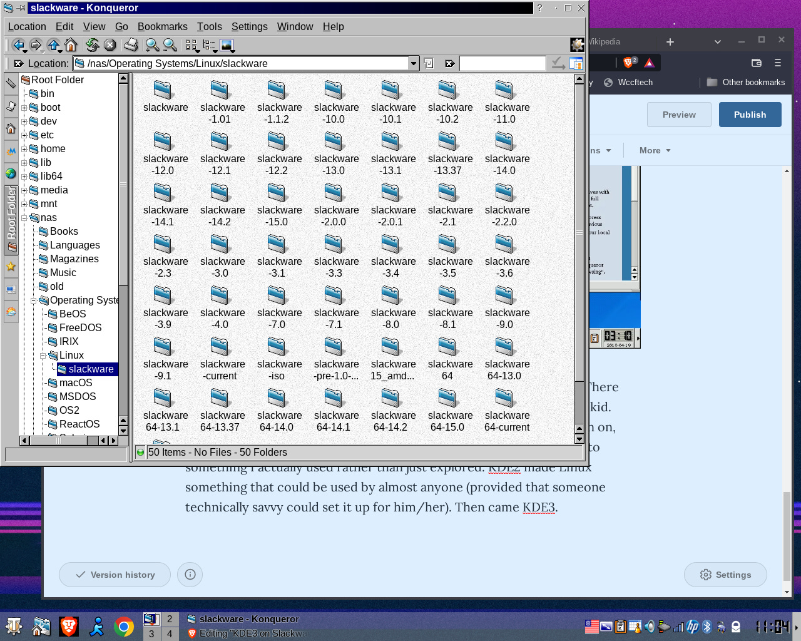Screen dimensions: 801x641
Task: Open the Bookmarks menu
Action: pos(163,26)
